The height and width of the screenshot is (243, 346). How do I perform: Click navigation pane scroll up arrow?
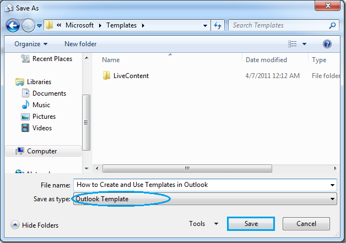(86, 58)
